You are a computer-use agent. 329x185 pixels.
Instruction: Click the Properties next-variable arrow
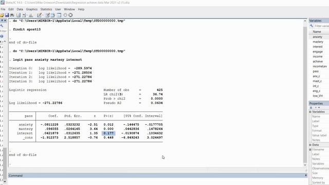[x=319, y=107]
